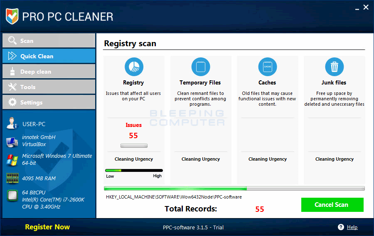Click the Help question mark icon

point(341,227)
